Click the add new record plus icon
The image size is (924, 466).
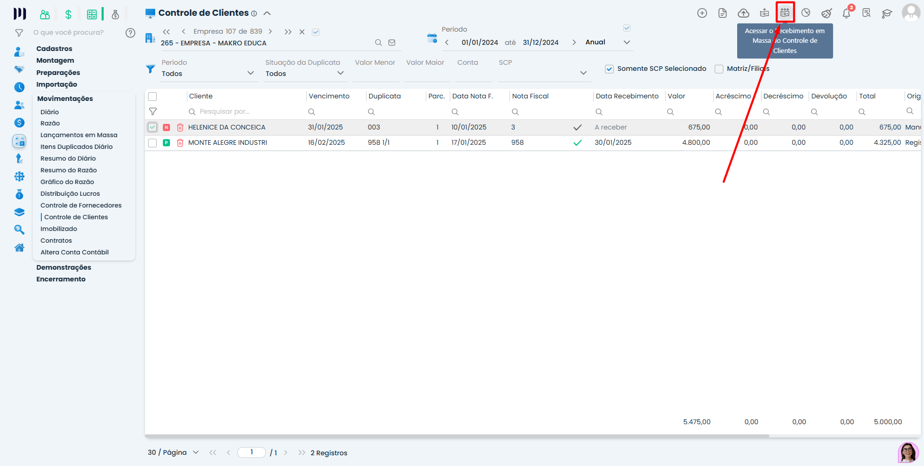click(x=702, y=13)
